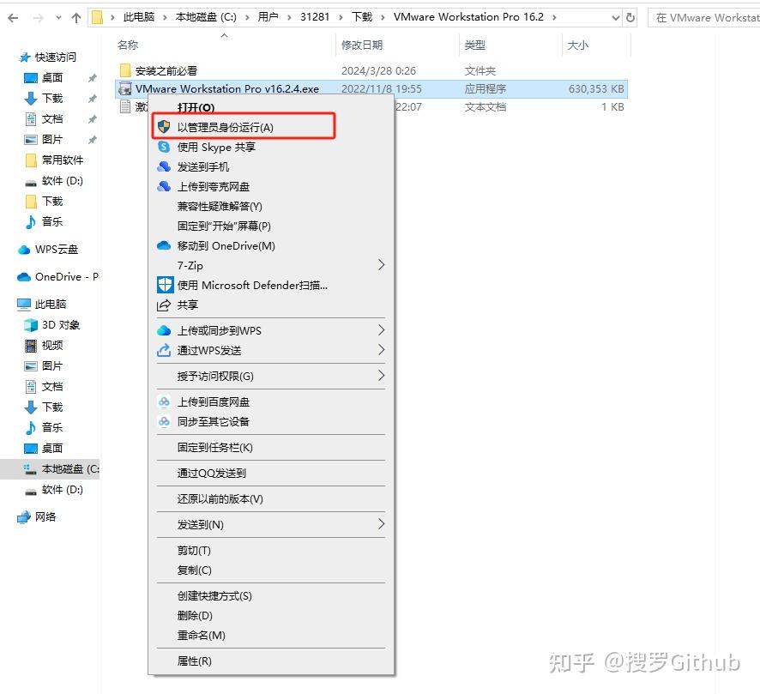Choose 固定到"开始"屏幕(P)

[x=224, y=226]
